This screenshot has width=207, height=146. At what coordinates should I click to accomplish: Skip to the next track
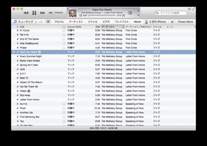43,13
